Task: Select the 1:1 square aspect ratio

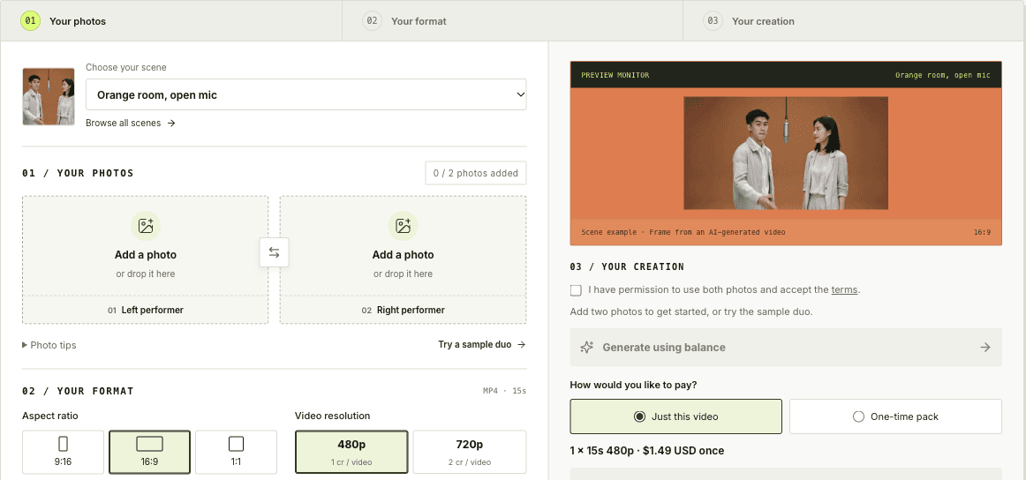Action: [x=237, y=452]
